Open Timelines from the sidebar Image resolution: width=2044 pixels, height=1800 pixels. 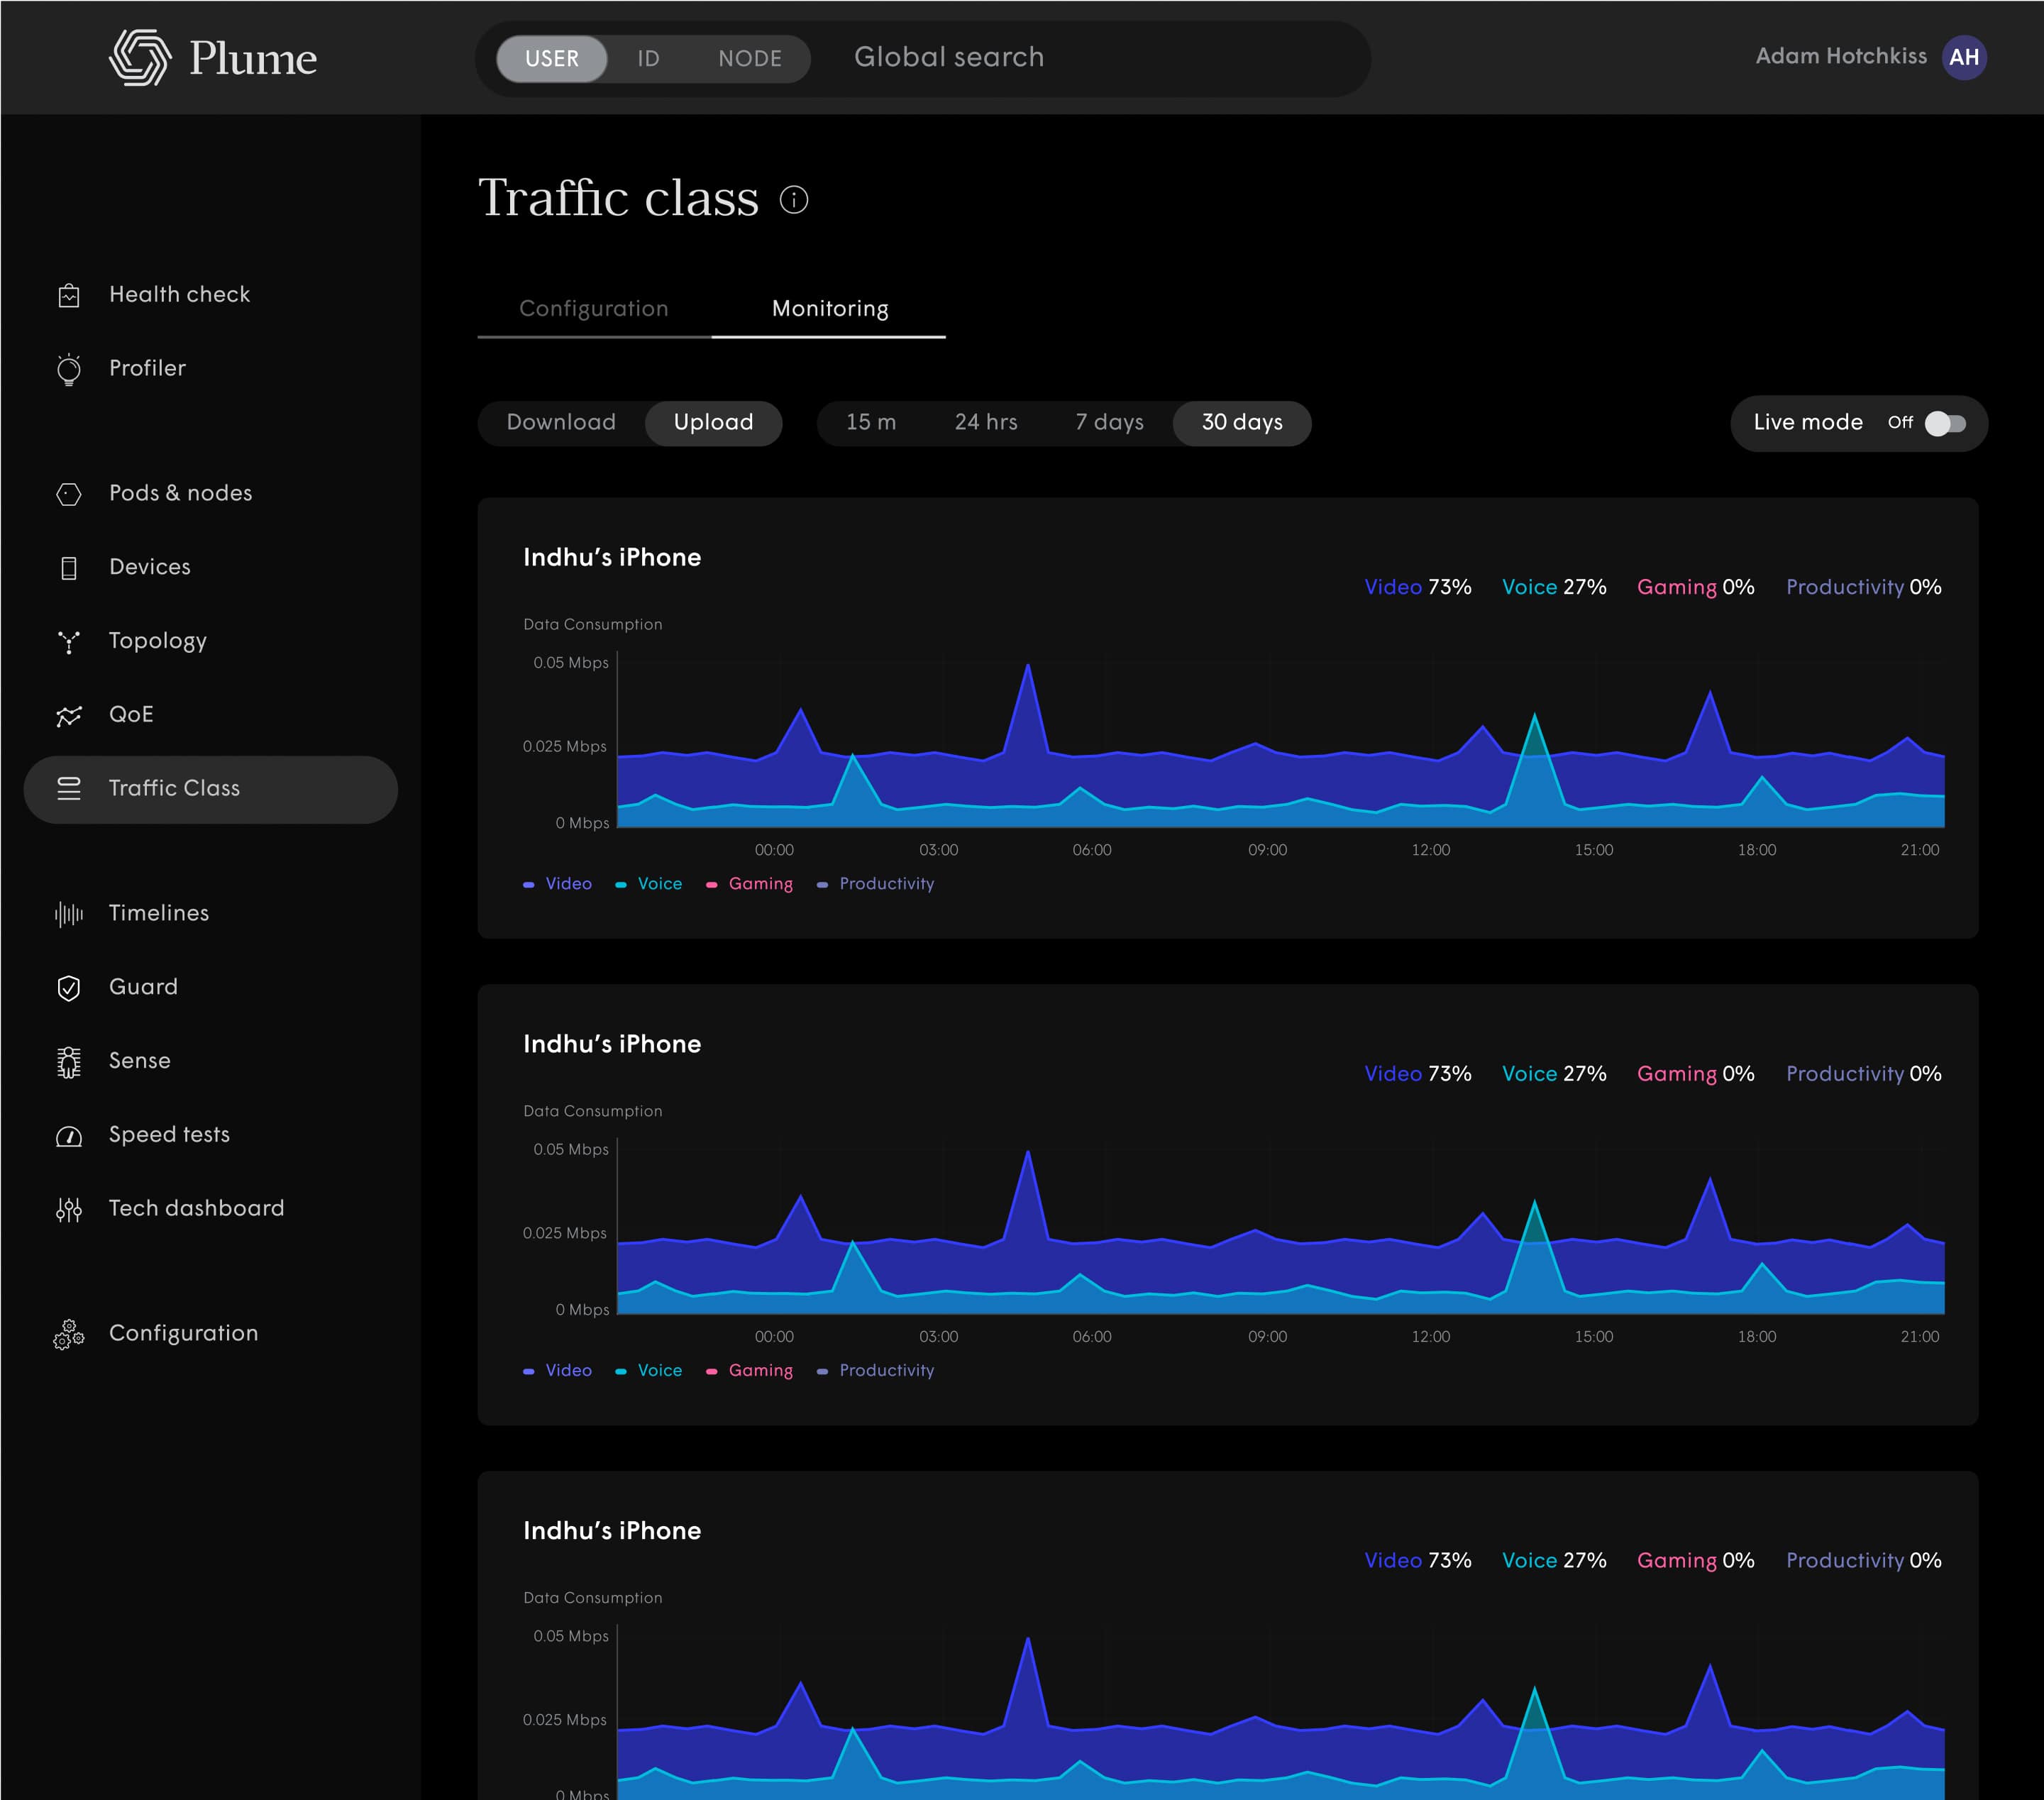[x=159, y=914]
